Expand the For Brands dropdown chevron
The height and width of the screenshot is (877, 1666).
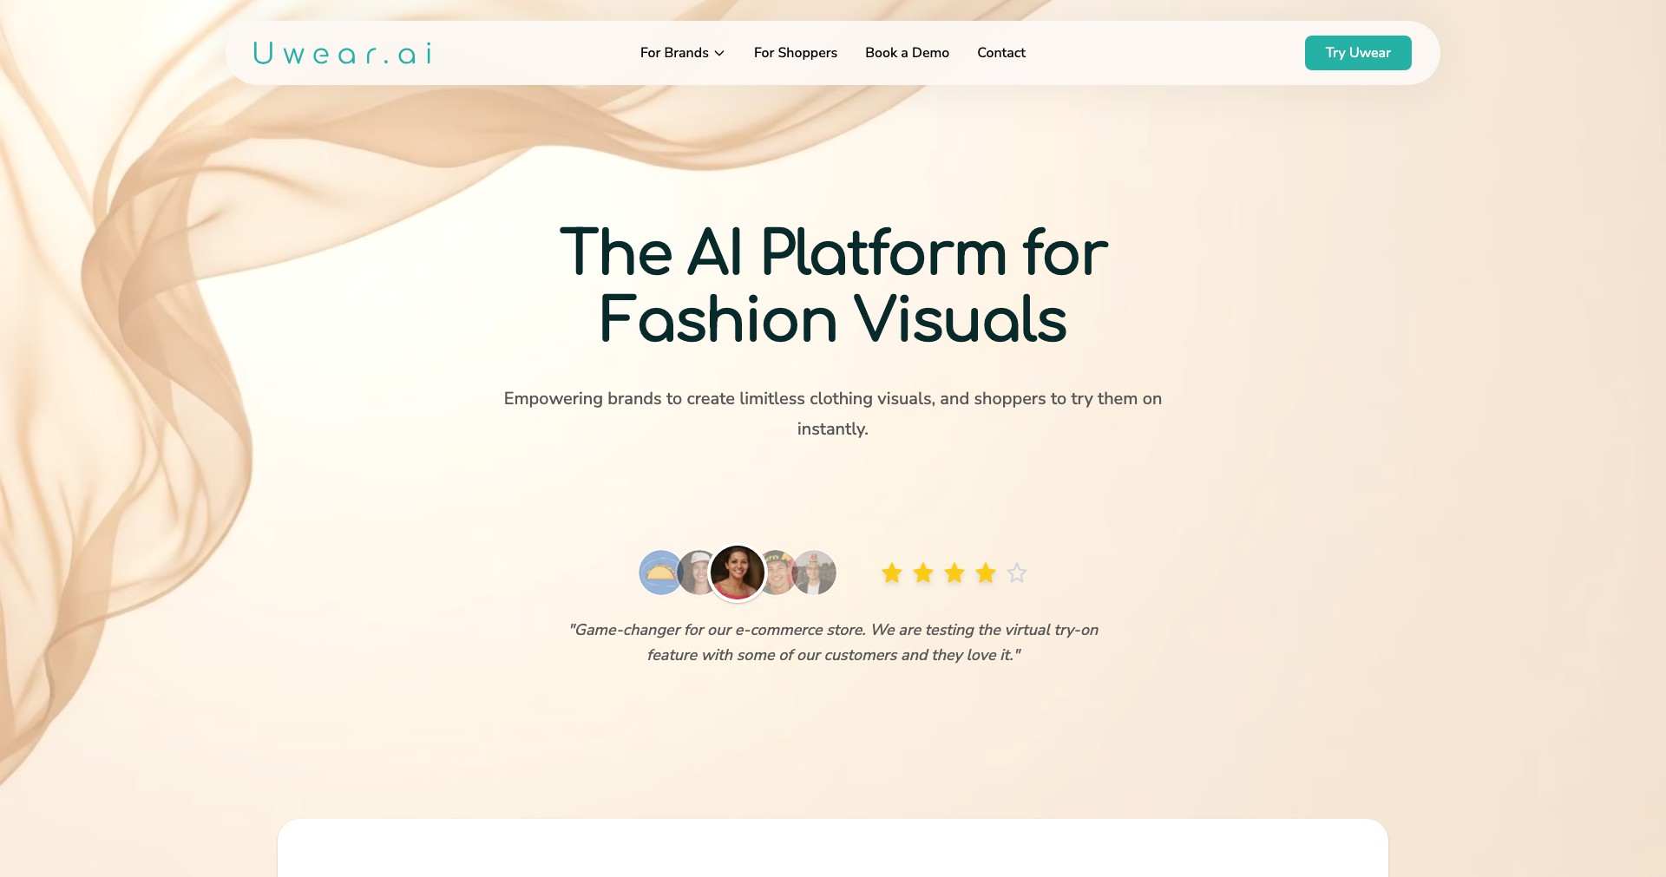tap(719, 53)
